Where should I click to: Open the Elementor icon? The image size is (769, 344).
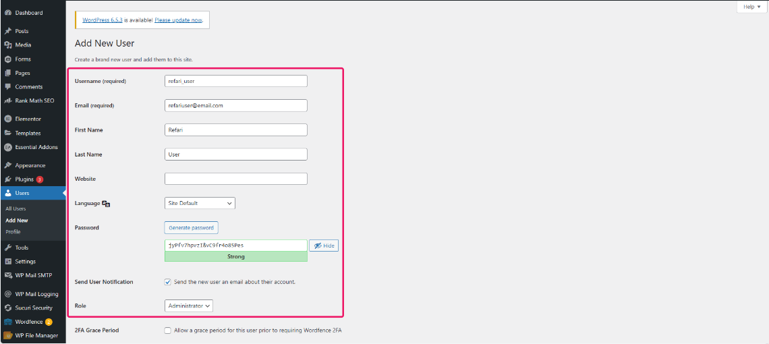coord(8,119)
